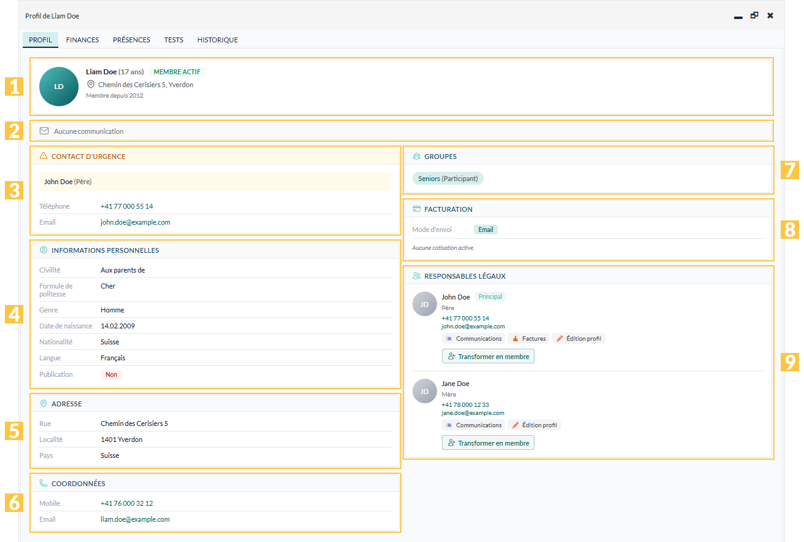
Task: Open the Seniors (Participant) group chip
Action: (x=448, y=179)
